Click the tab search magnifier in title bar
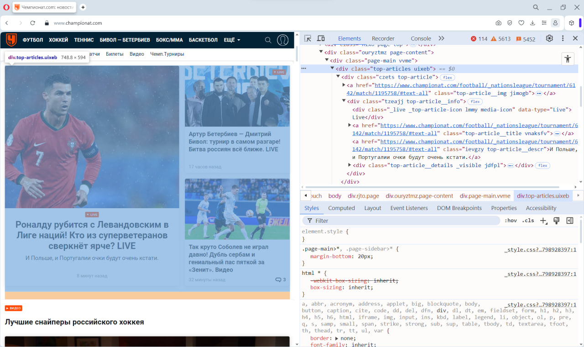Viewport: 584px width, 347px height. tap(536, 7)
